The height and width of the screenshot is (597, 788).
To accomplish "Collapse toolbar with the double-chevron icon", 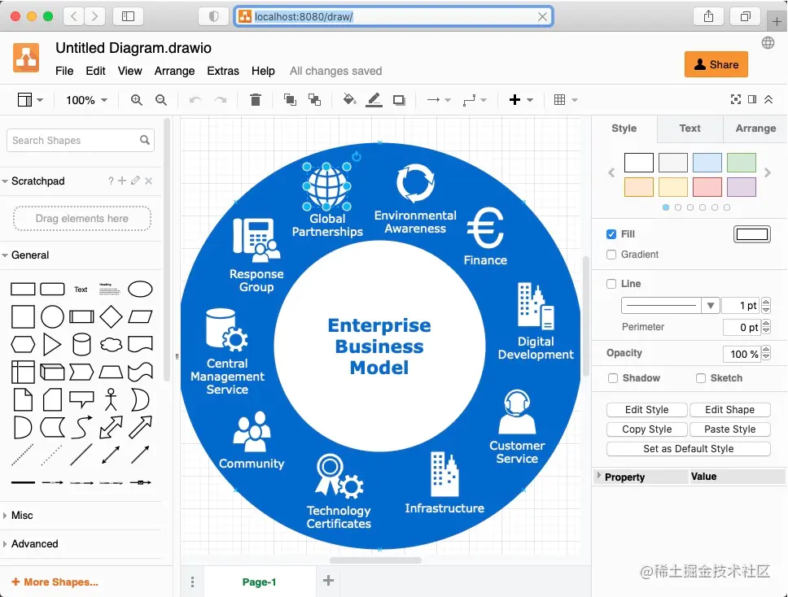I will tap(768, 99).
